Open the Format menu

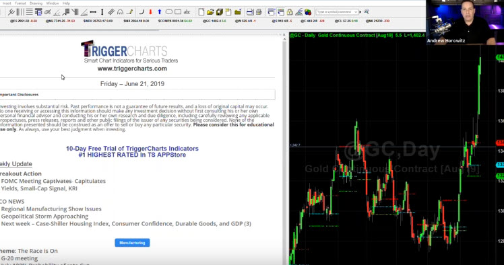click(20, 3)
